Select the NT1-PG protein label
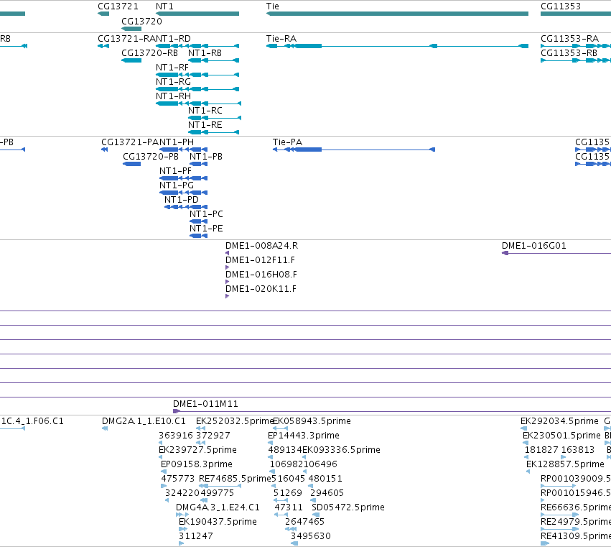Viewport: 611px width, 547px height. click(177, 185)
